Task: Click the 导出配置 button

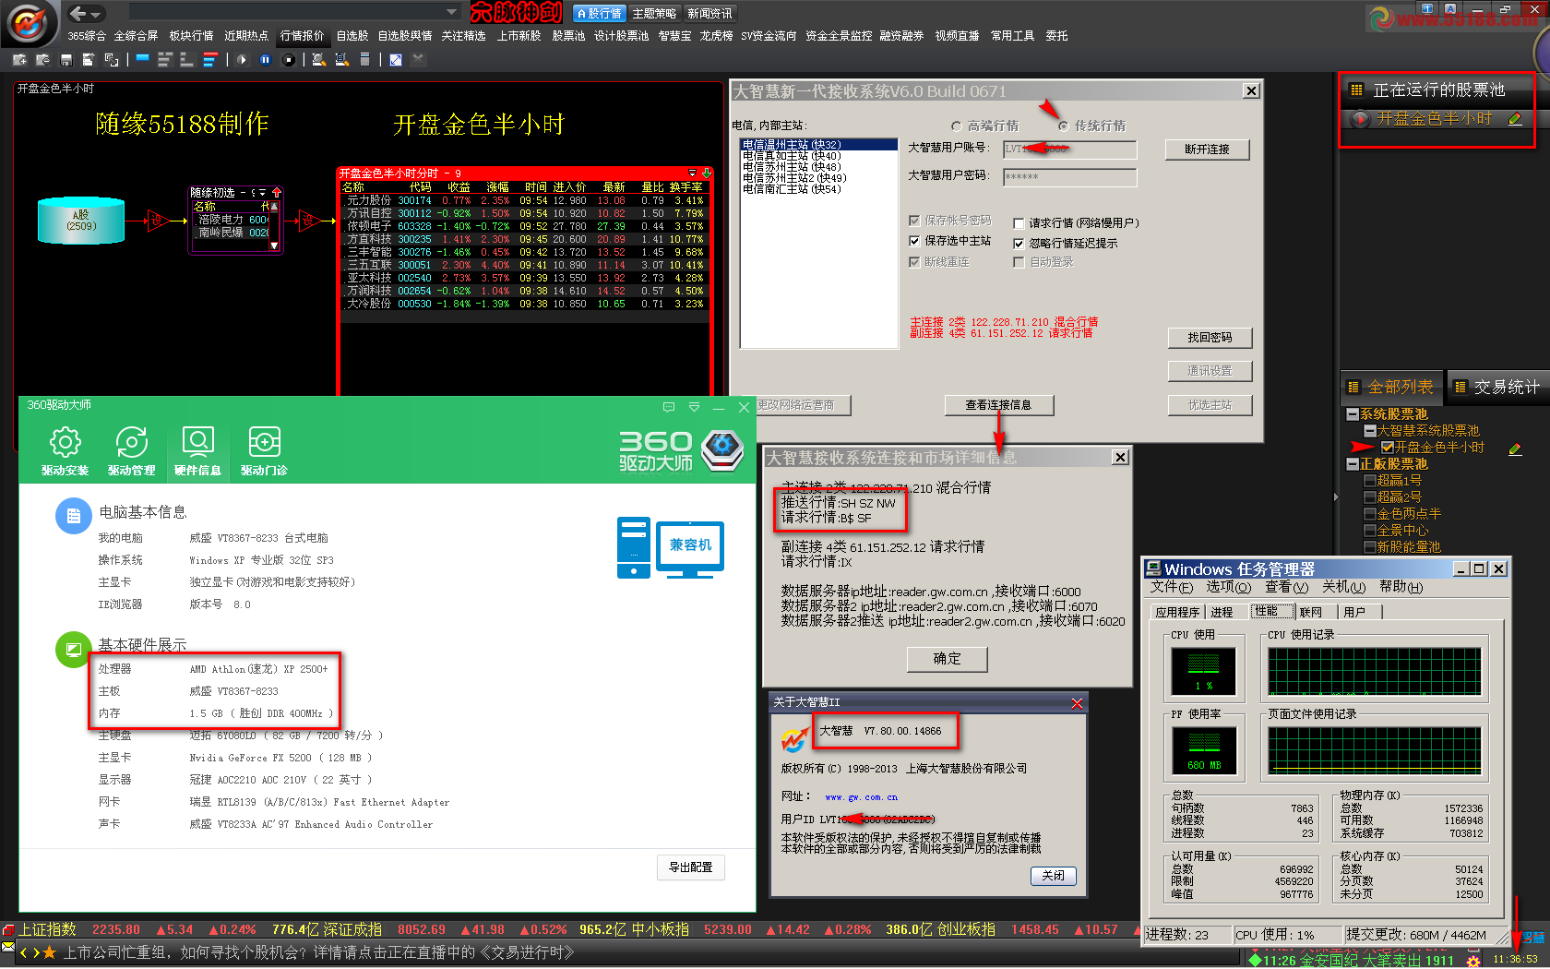Action: click(x=690, y=867)
